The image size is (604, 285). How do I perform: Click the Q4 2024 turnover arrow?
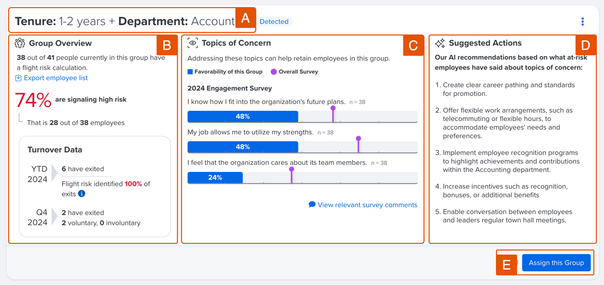(54, 217)
